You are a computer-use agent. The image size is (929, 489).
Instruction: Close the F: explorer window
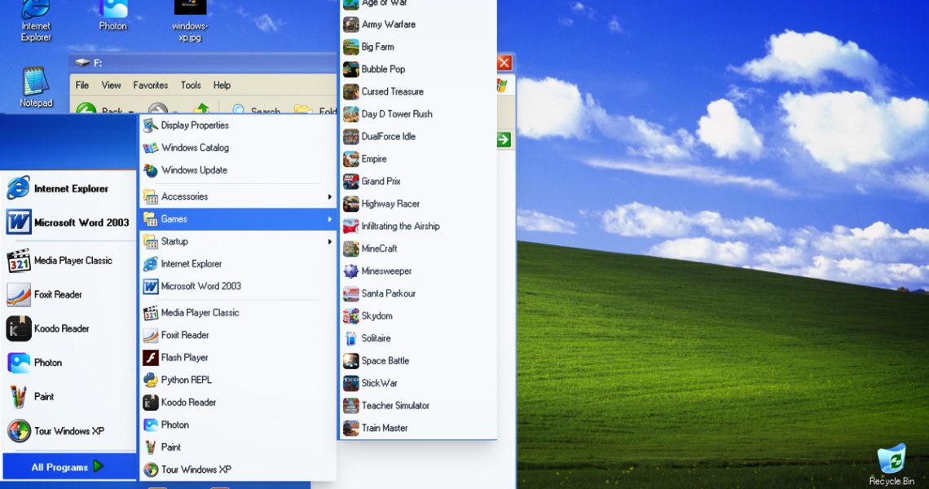click(x=504, y=63)
